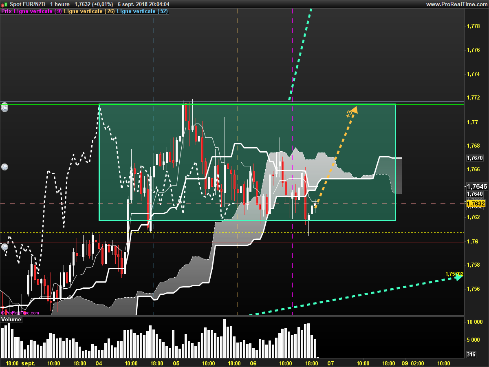Screen dimensions: 489x367
Task: Select the 1 heure timeframe text
Action: (x=59, y=4)
